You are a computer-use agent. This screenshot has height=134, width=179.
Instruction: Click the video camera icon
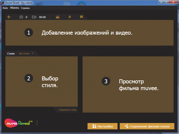tap(34, 17)
